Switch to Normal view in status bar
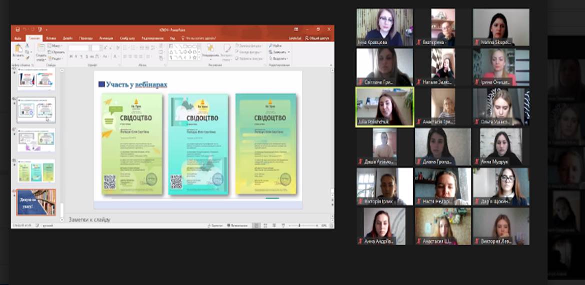The height and width of the screenshot is (285, 585). tap(257, 226)
